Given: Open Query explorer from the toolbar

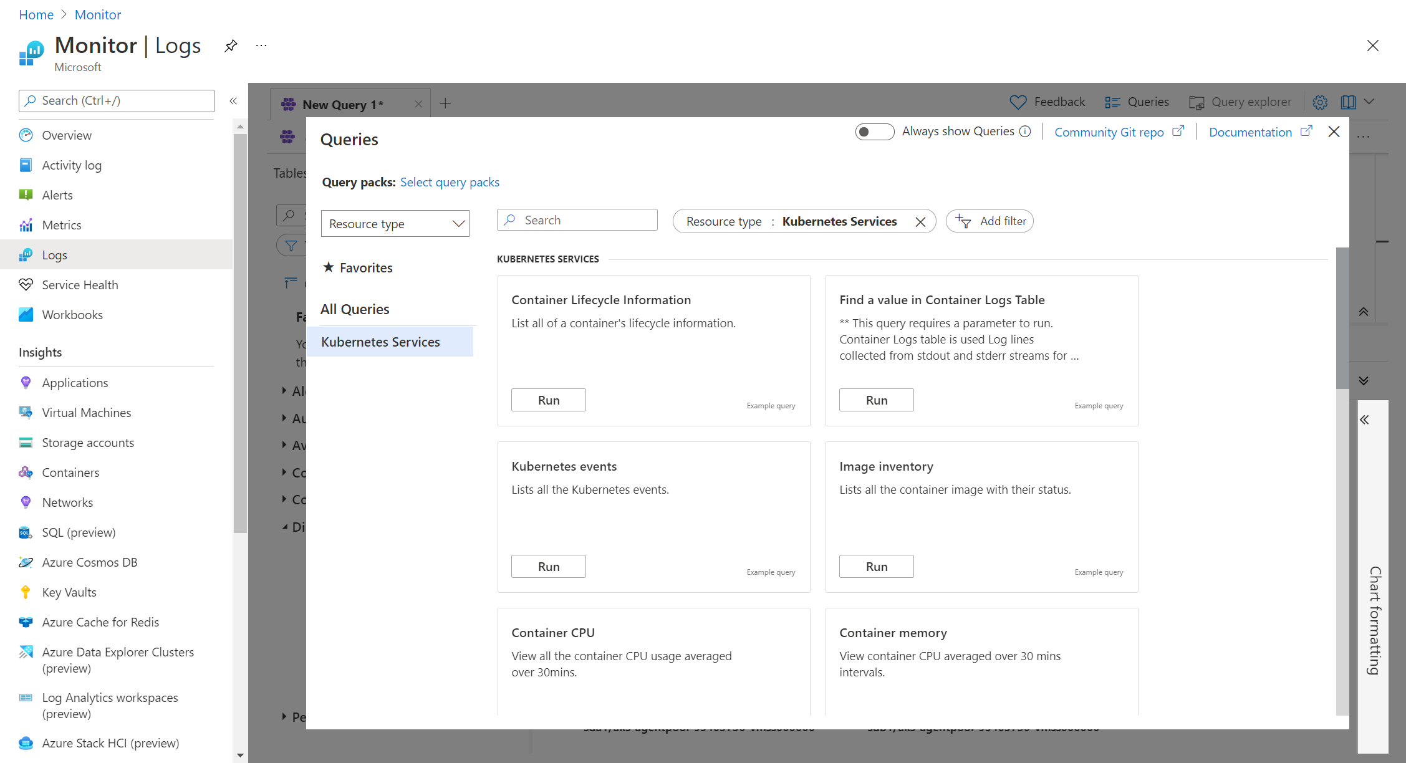Looking at the screenshot, I should (1240, 102).
